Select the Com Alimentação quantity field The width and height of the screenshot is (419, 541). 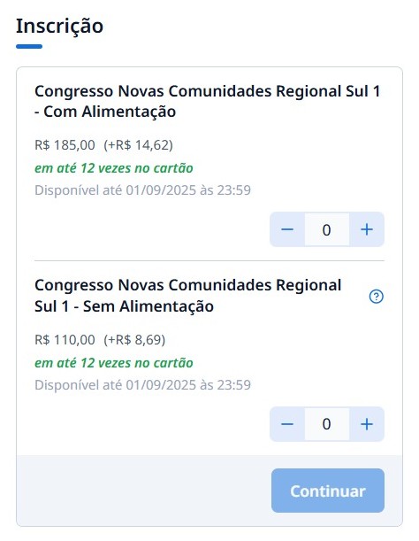click(327, 229)
